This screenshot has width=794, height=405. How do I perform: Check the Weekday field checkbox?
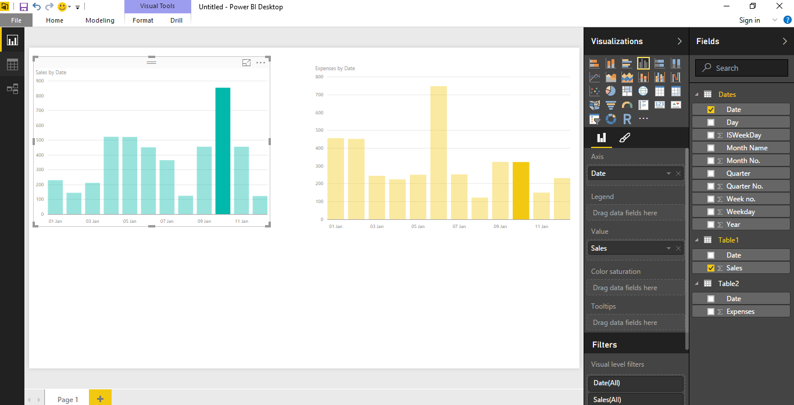point(710,212)
